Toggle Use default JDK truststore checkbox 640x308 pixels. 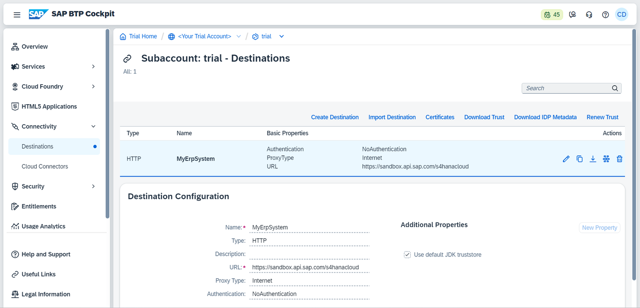407,254
